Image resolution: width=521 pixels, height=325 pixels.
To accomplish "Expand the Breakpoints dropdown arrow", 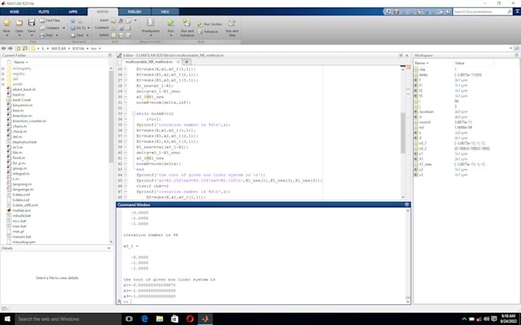I will pos(150,35).
